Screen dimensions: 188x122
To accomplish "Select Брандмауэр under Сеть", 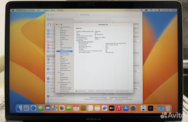I will click(64, 77).
